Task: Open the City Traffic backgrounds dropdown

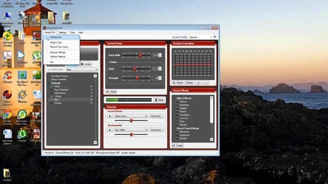Action: click(x=131, y=130)
